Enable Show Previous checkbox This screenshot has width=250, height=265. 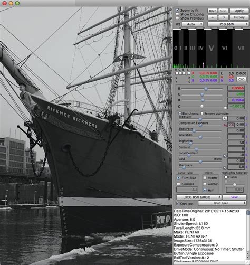click(x=178, y=18)
